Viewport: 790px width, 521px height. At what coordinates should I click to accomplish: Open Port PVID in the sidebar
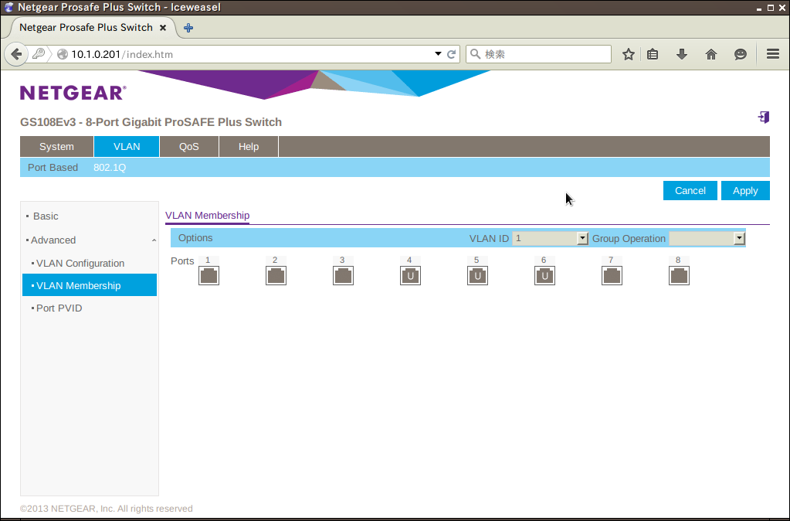coord(59,308)
